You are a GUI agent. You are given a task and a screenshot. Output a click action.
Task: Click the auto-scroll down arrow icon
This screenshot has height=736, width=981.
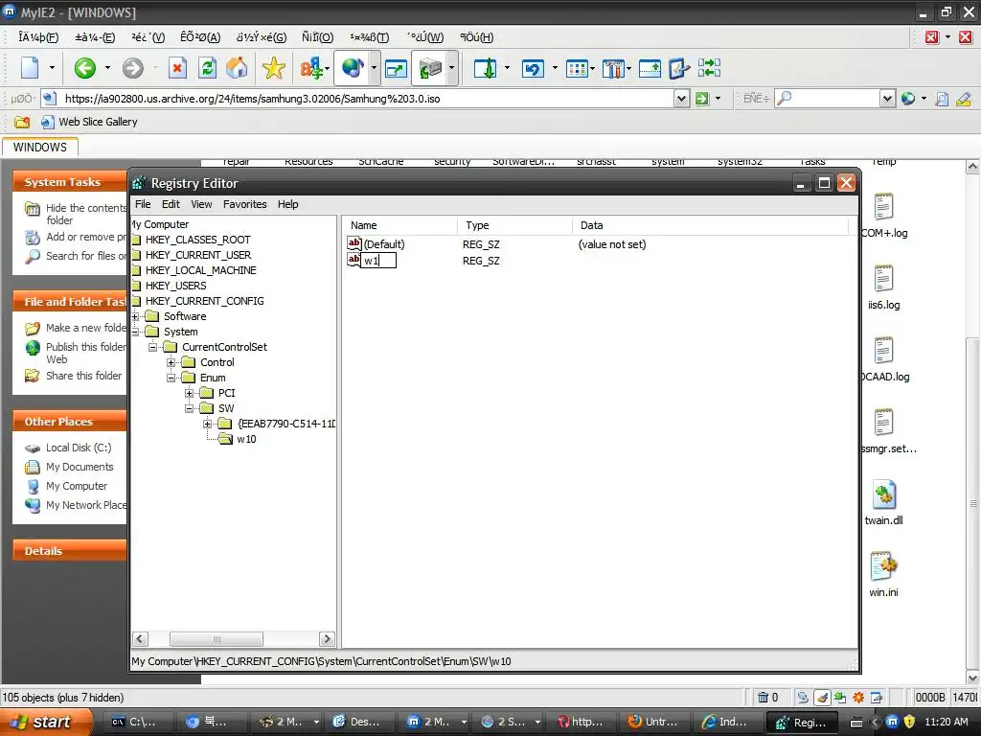[486, 68]
